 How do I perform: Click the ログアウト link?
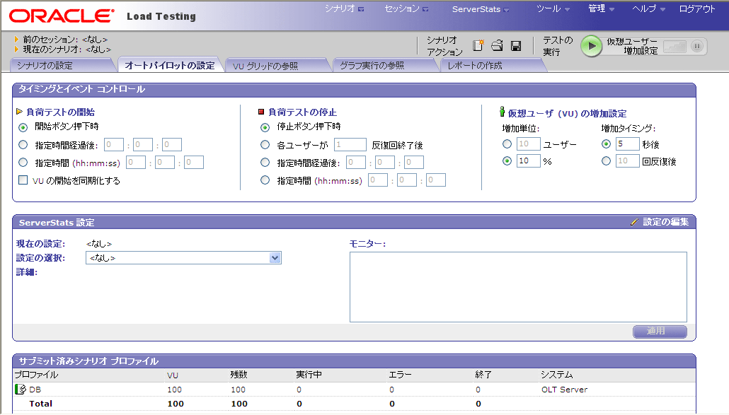pos(697,9)
